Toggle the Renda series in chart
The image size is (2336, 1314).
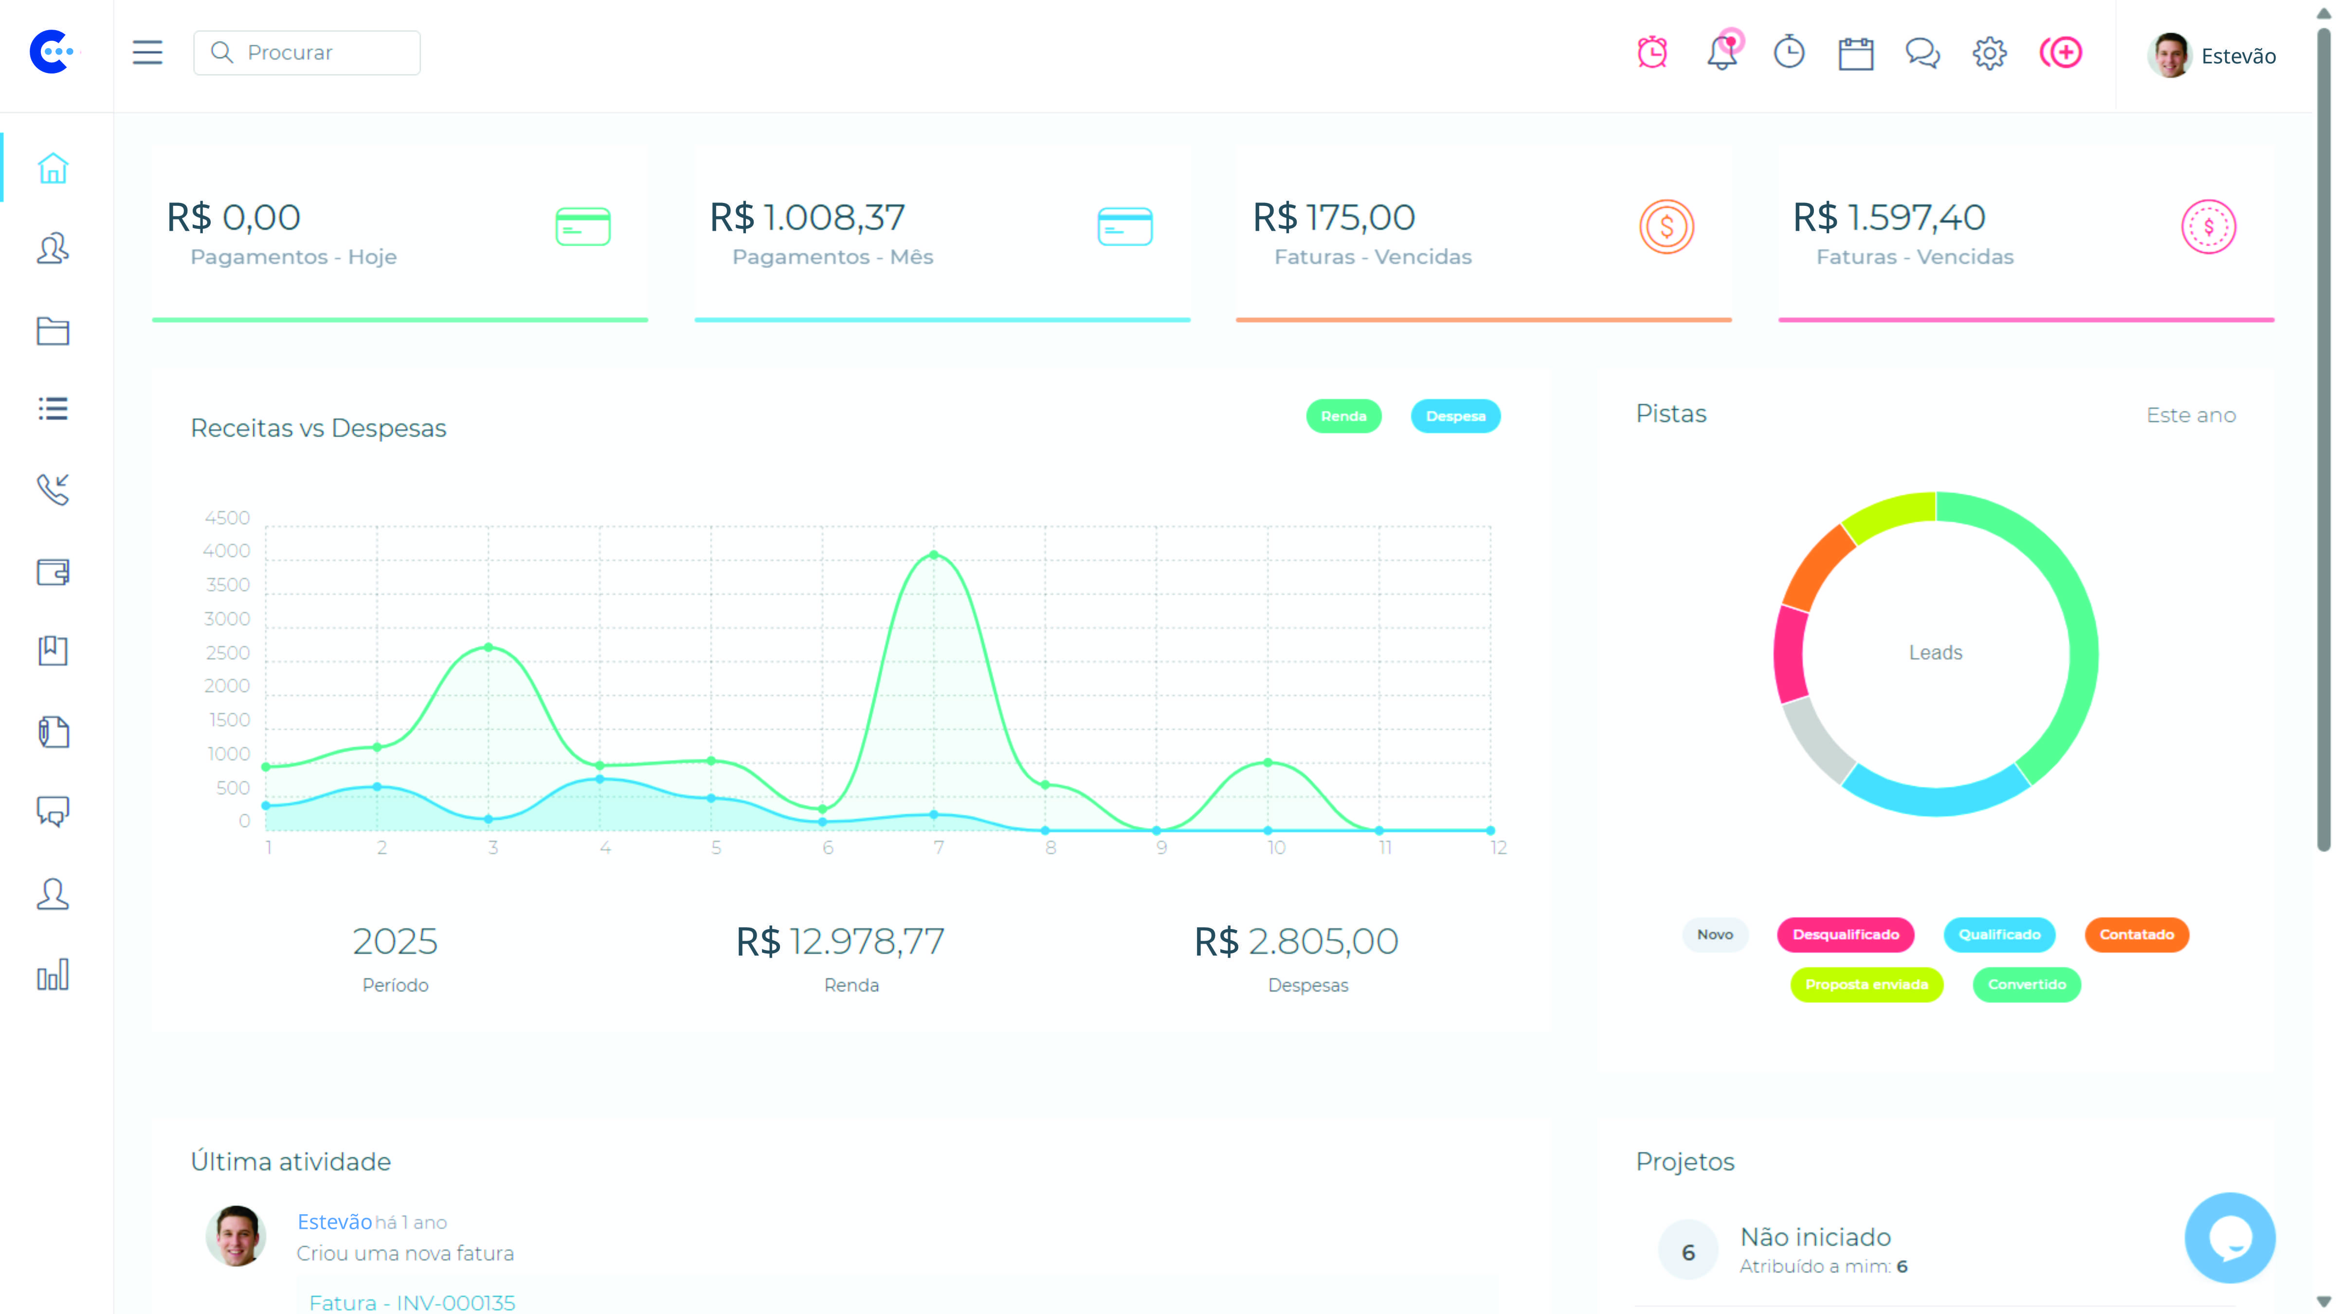click(x=1343, y=416)
